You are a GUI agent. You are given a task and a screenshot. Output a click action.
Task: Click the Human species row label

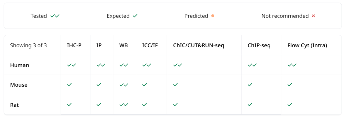(x=20, y=65)
